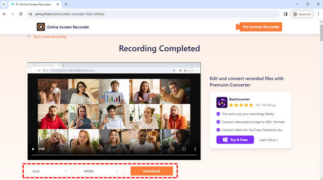
Task: Play the recorded video
Action: (x=33, y=149)
